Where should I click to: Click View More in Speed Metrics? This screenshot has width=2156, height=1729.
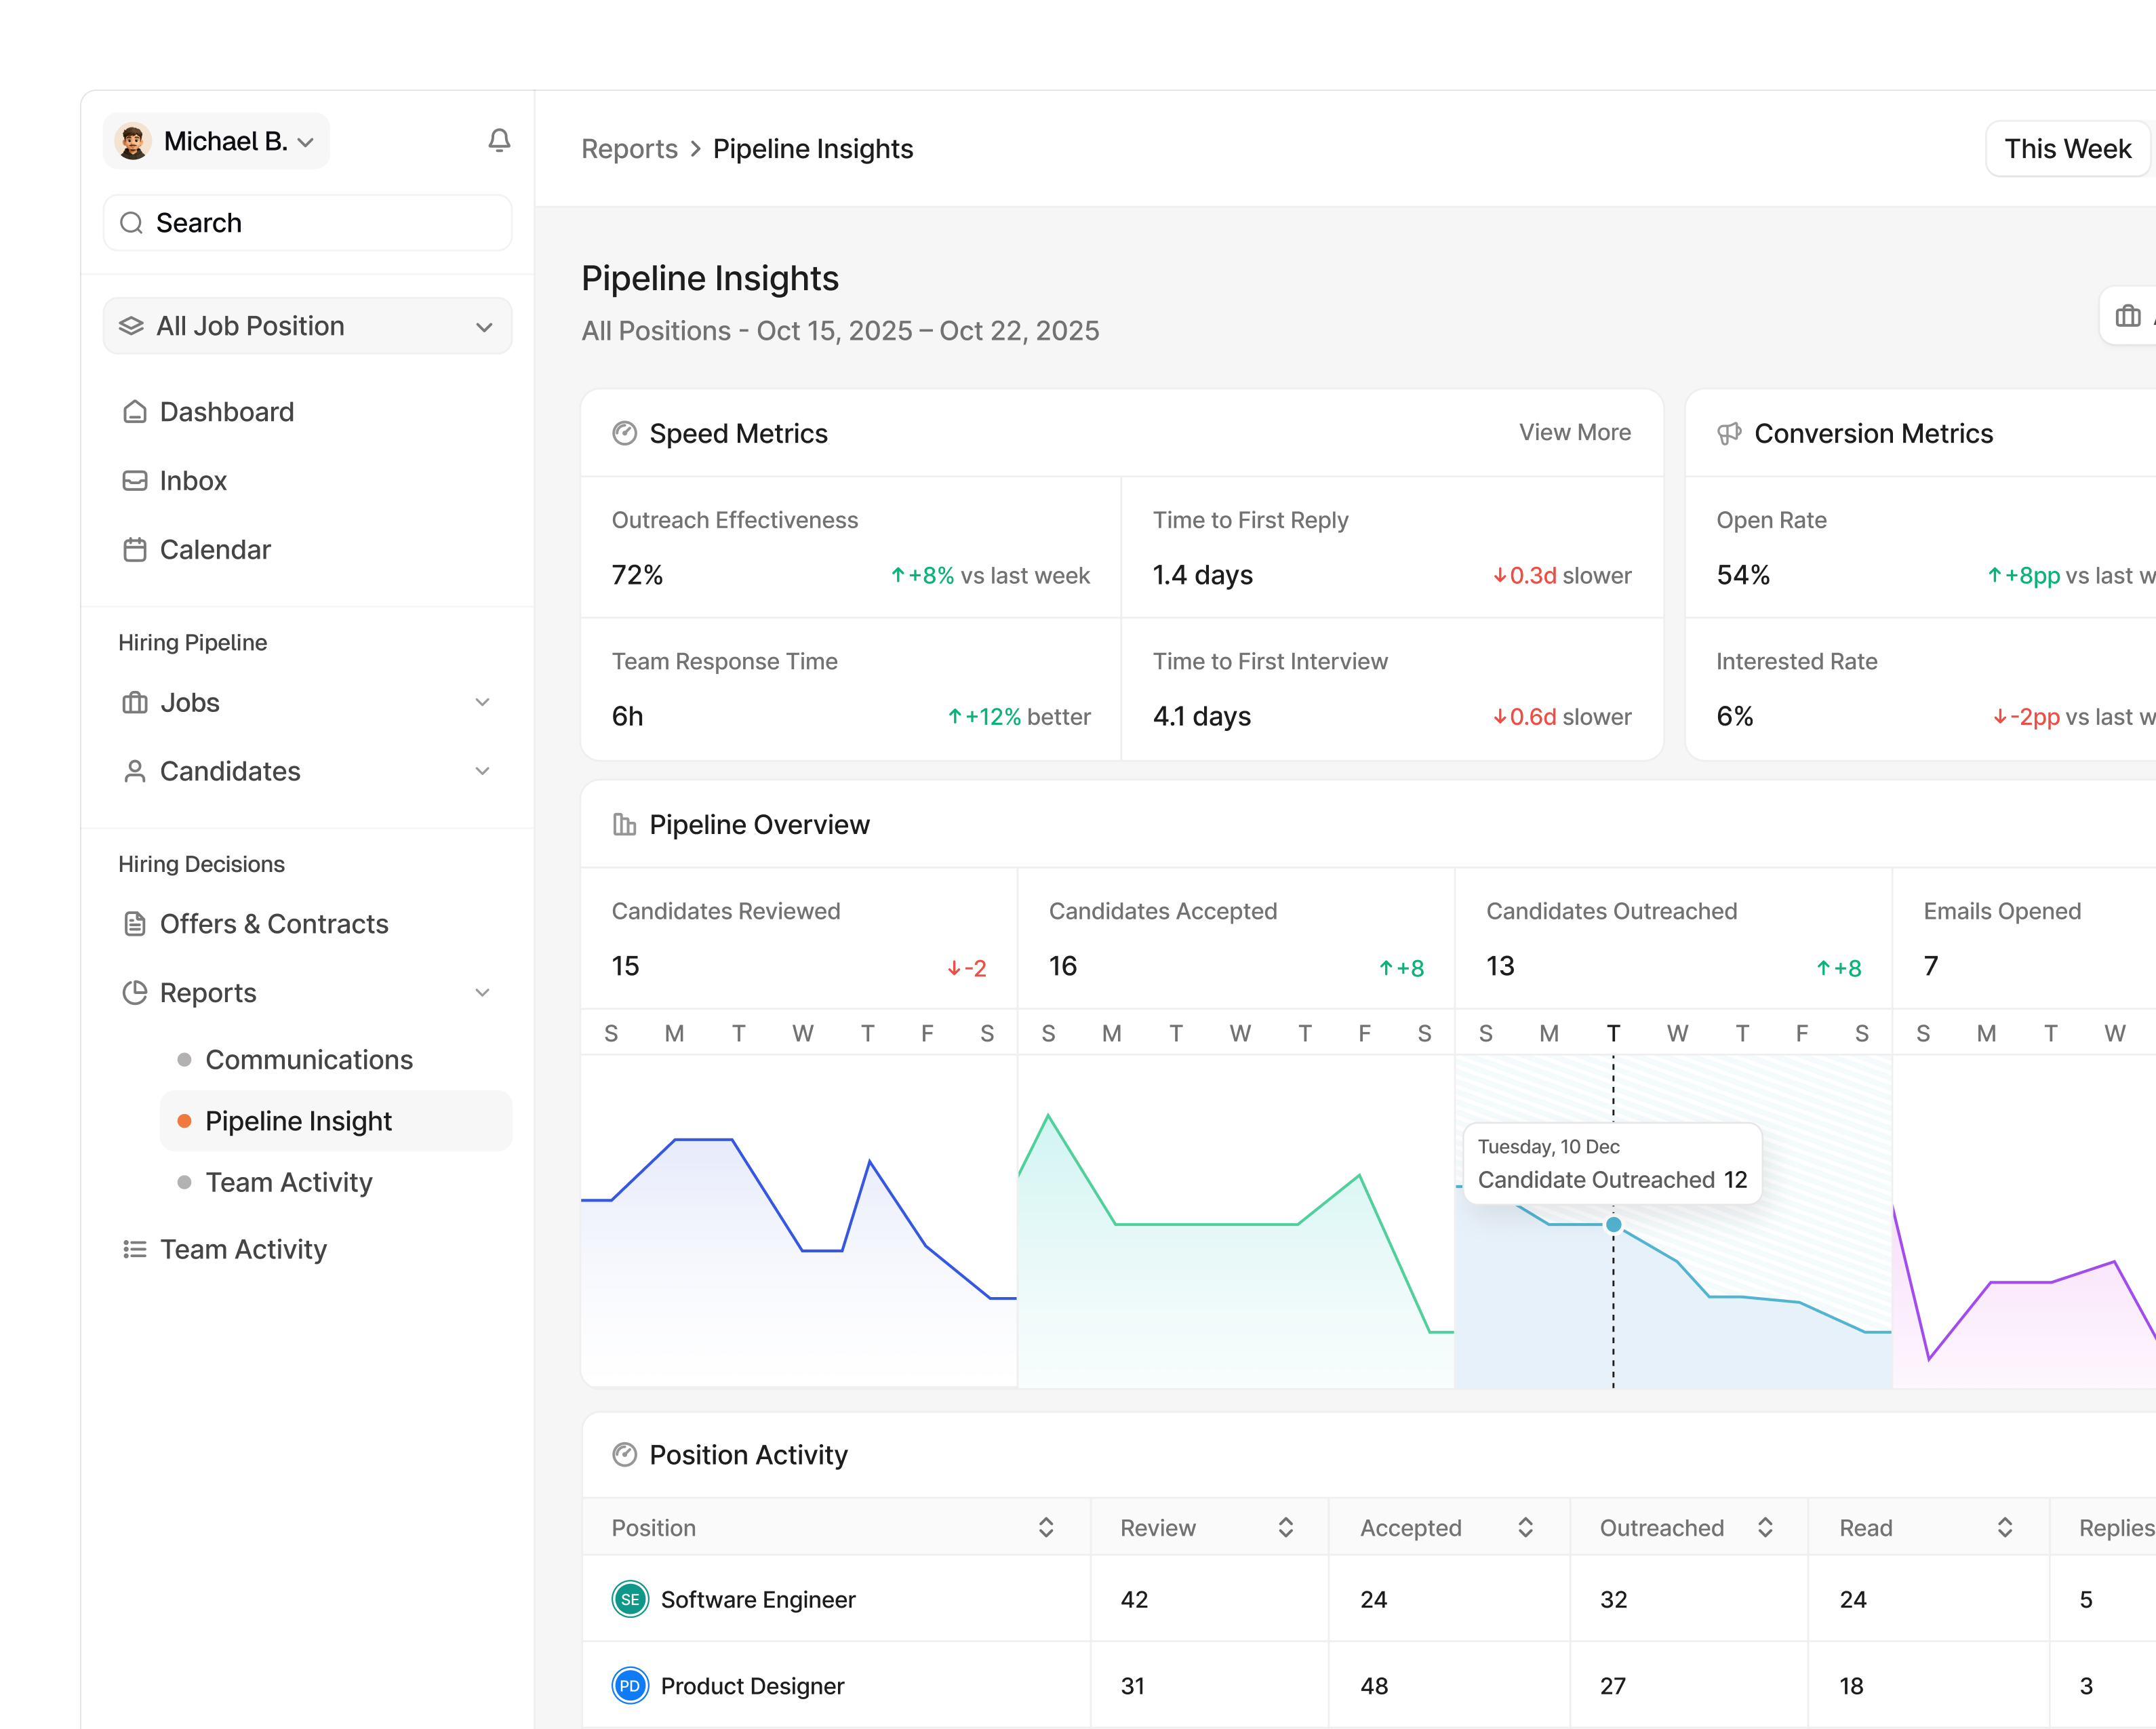pos(1574,432)
